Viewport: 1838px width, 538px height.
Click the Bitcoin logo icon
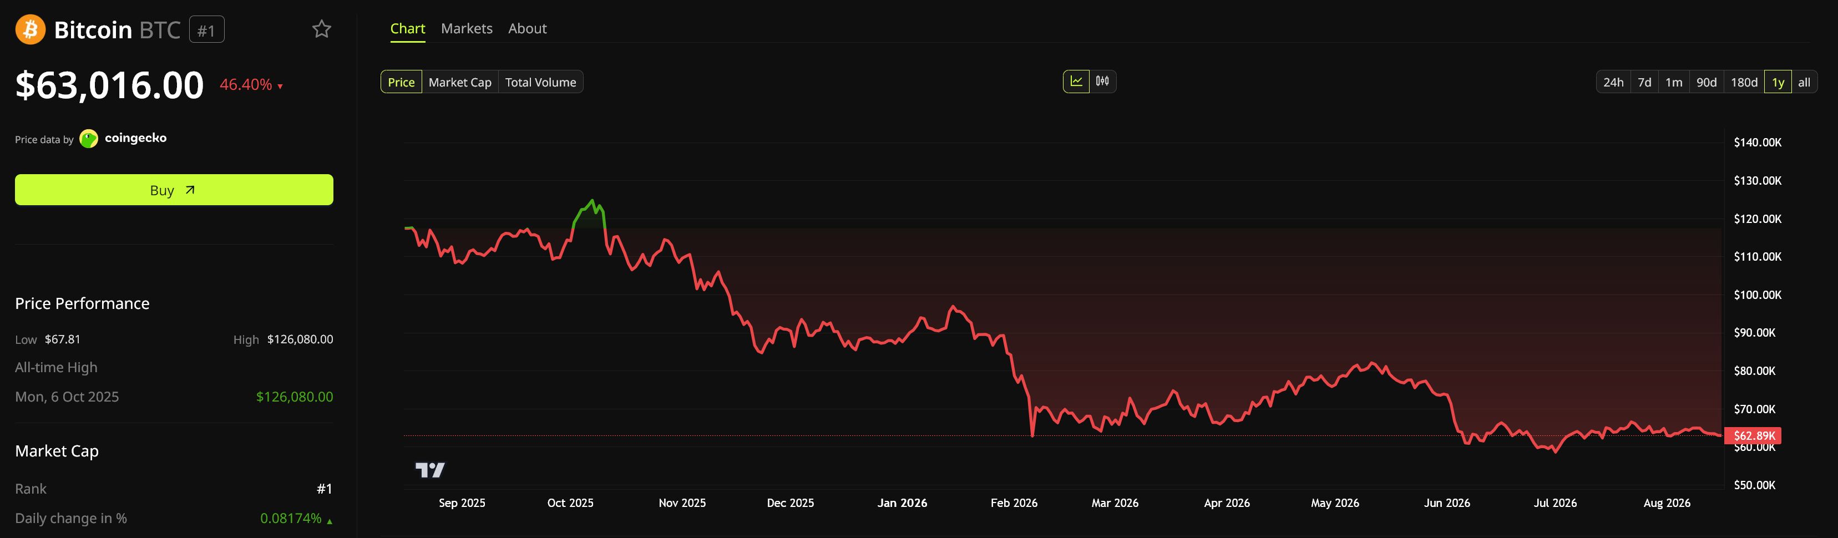(30, 29)
